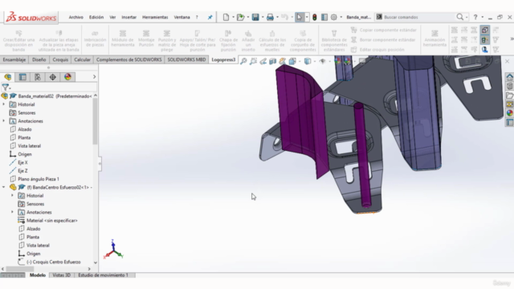
Task: Open the DisplayManager color ball tab
Action: point(67,77)
